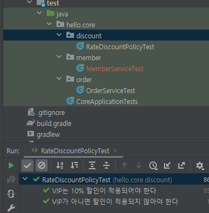The width and height of the screenshot is (209, 213).
Task: Click passed checkmark of first VIP test
Action: tap(46, 190)
